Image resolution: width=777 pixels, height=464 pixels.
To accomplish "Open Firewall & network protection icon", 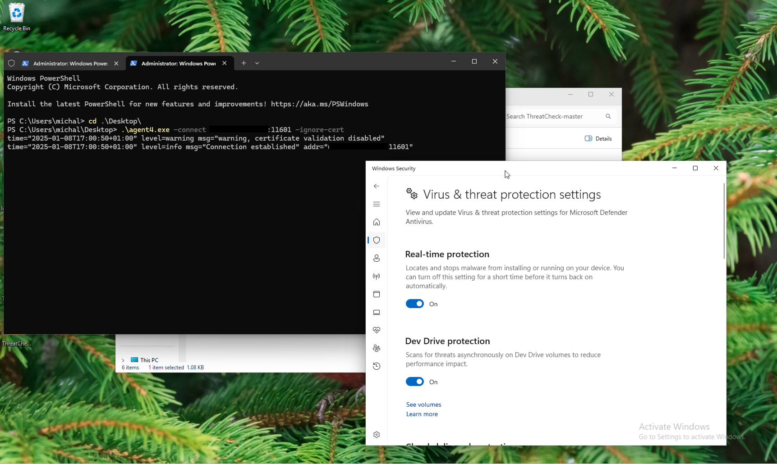I will (377, 276).
